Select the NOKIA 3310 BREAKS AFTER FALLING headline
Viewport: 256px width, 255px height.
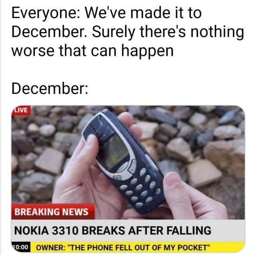point(113,230)
